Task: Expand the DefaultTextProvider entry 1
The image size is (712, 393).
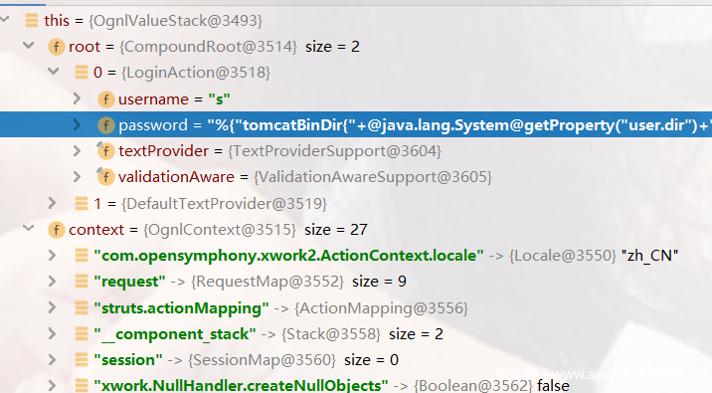Action: click(x=53, y=203)
